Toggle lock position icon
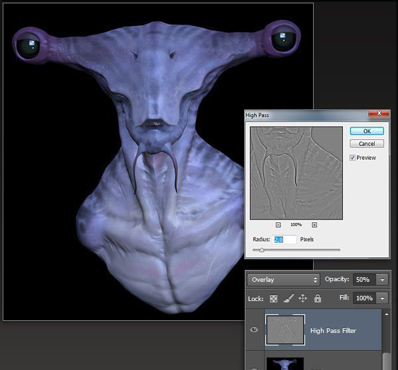Screen dimensions: 398x370 [x=302, y=298]
